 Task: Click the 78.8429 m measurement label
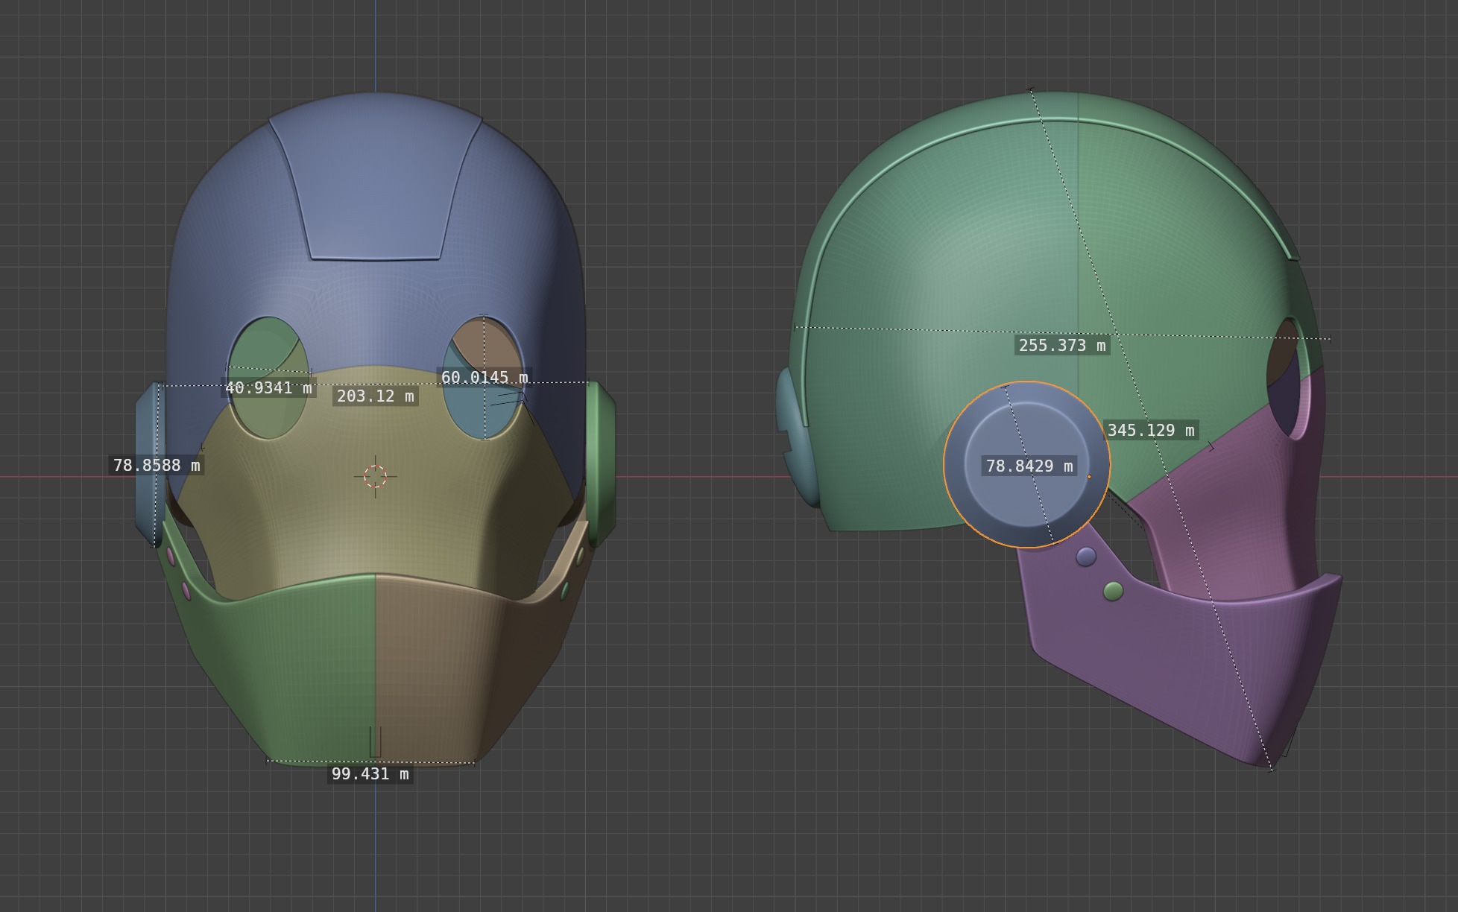[1029, 466]
